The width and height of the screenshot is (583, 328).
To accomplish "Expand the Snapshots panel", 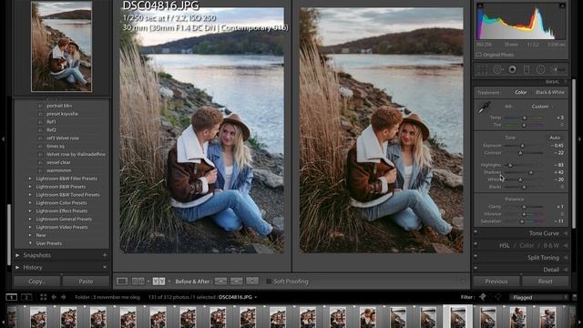I will click(17, 255).
